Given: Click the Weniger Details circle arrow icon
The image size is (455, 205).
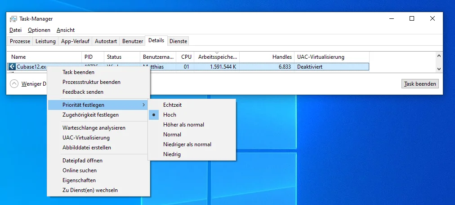Looking at the screenshot, I should click(x=14, y=84).
